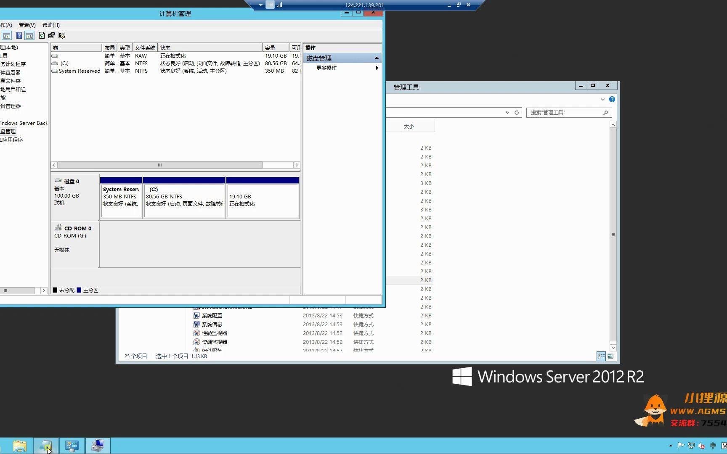Click the blue Help question-mark toolbar icon
The width and height of the screenshot is (727, 454).
click(x=19, y=36)
